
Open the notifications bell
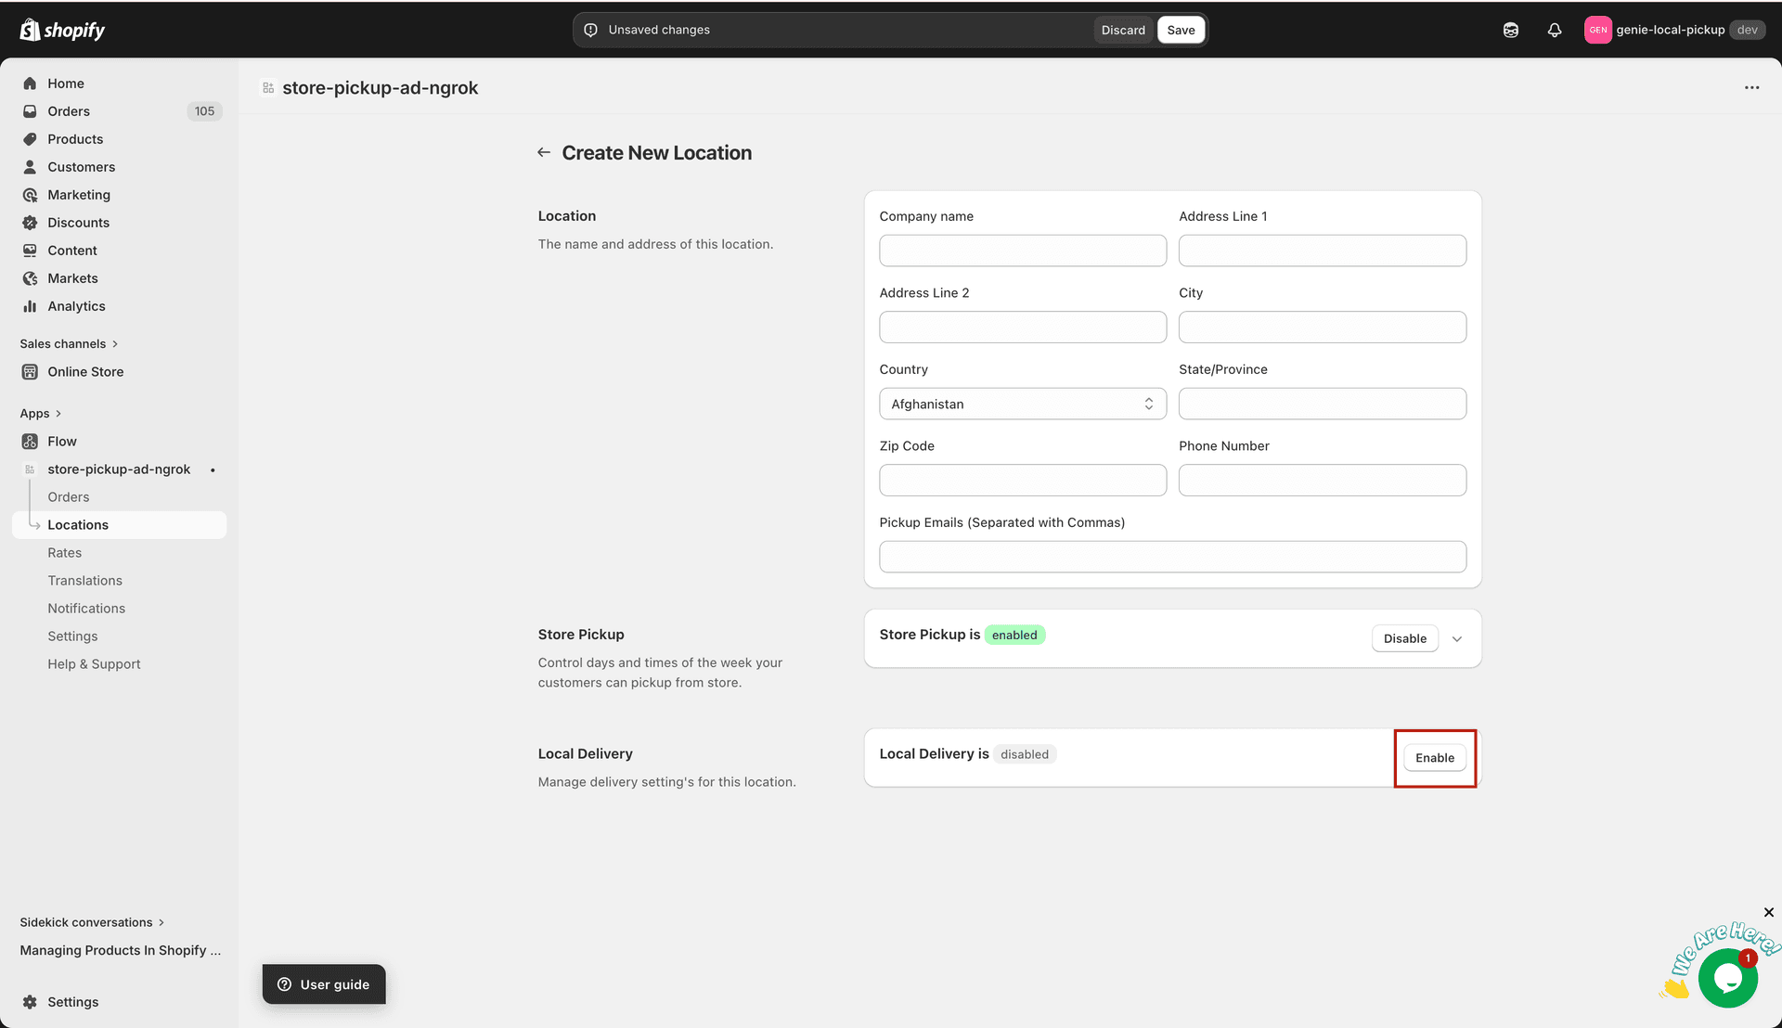tap(1555, 30)
